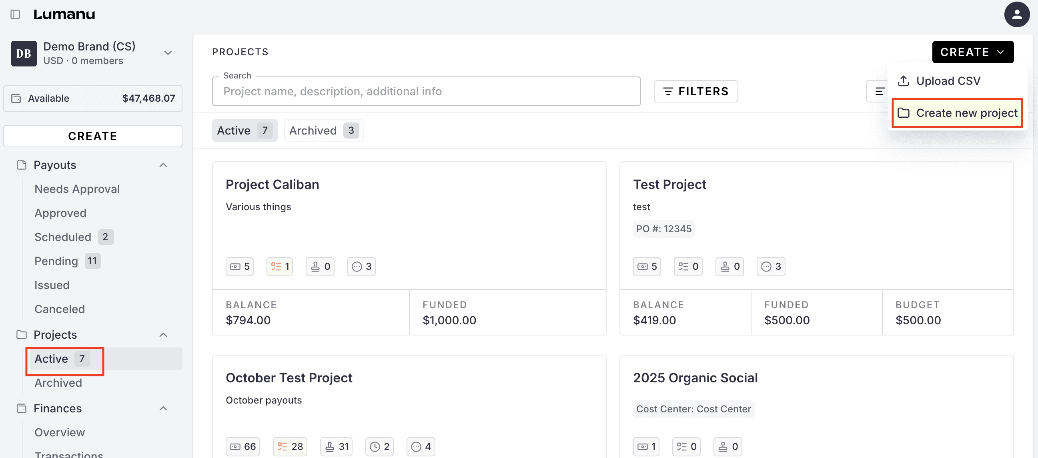Screen dimensions: 1038x458
Task: Click the orange tasks chip showing 28
Action: 290,446
